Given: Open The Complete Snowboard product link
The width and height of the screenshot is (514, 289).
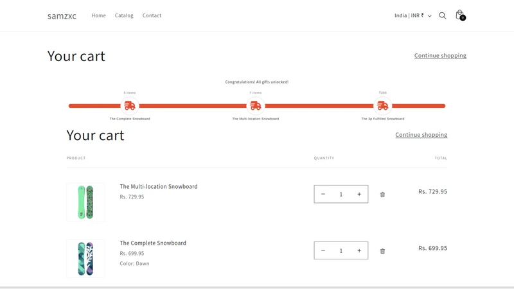Looking at the screenshot, I should (153, 243).
